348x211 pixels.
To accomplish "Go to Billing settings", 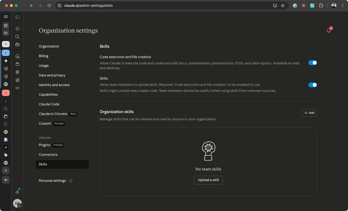I will [43, 56].
